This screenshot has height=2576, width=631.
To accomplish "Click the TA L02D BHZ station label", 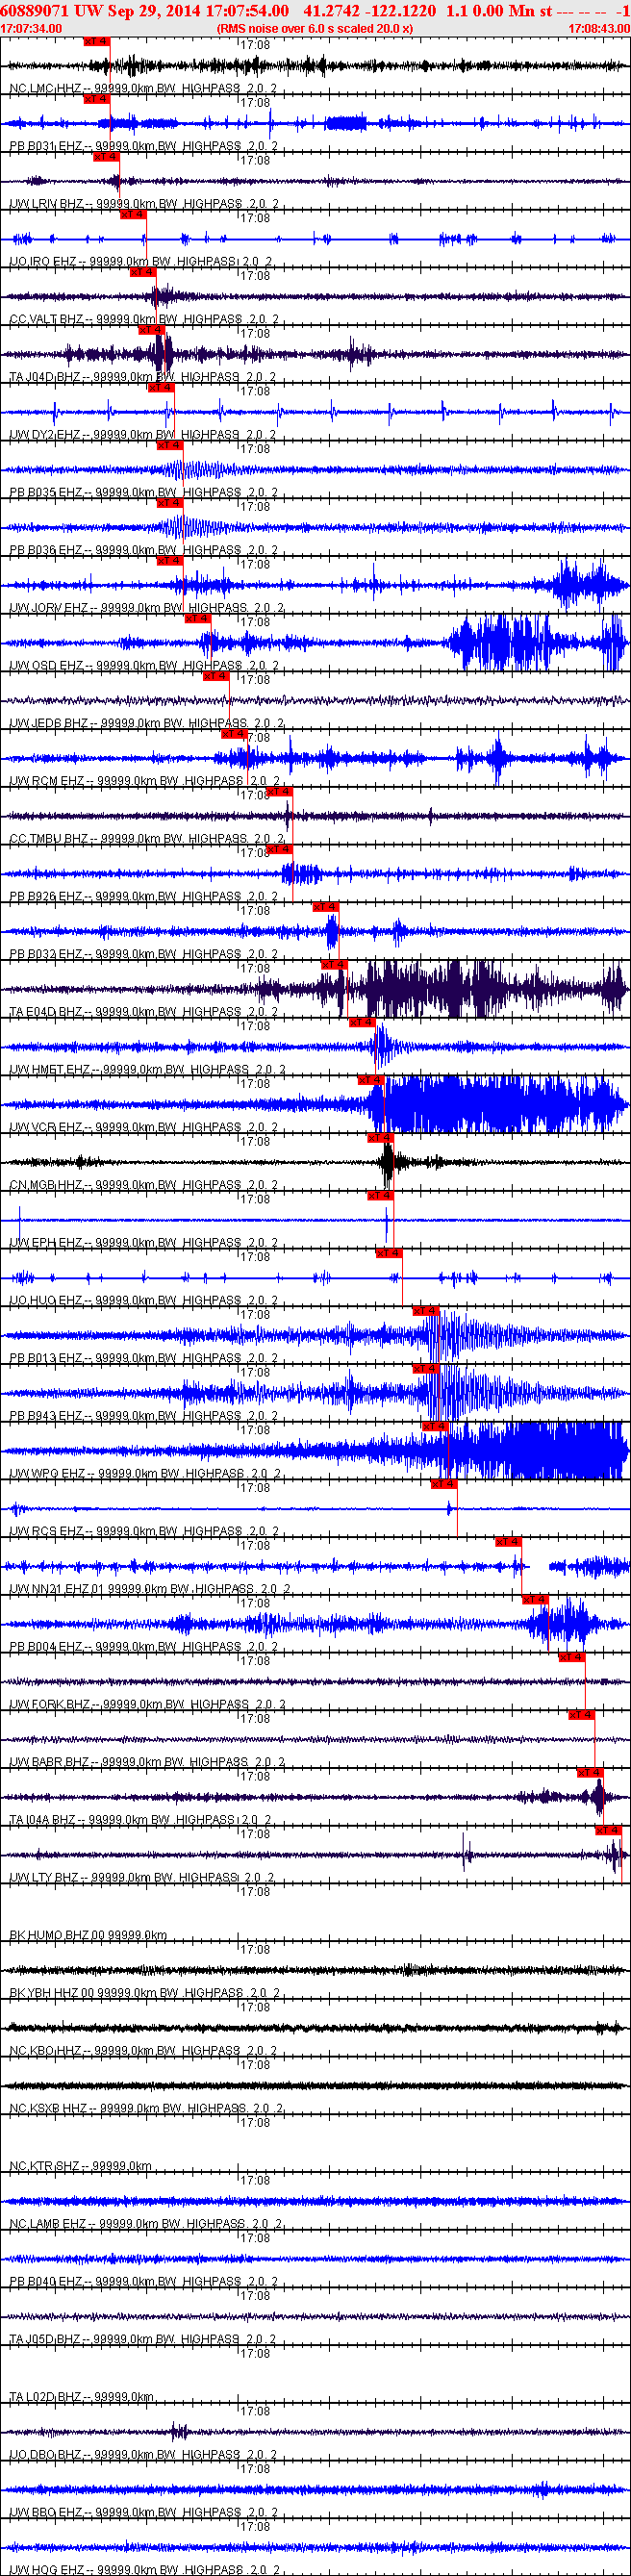I will coord(81,2397).
